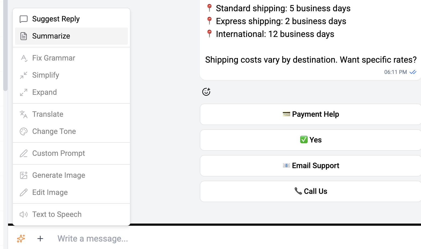Click the orange AI sparkle icon
The image size is (421, 249).
pos(21,239)
